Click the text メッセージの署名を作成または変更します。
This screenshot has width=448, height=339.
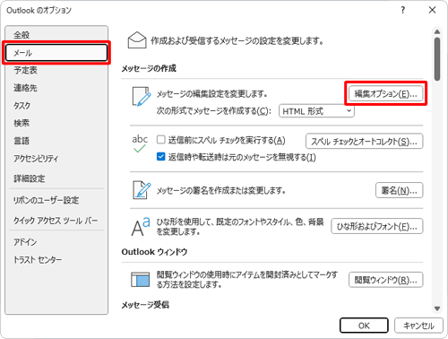coord(221,190)
